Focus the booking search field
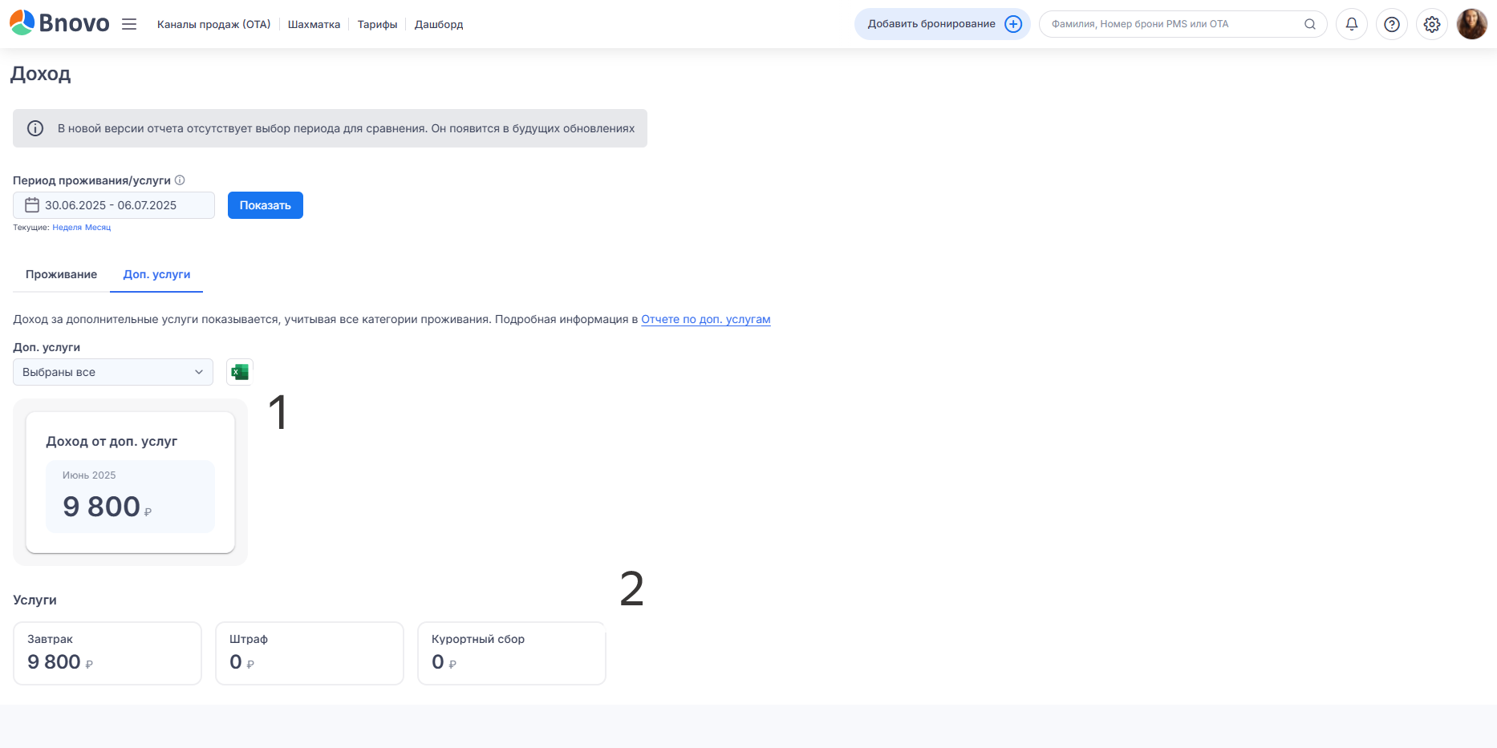Image resolution: width=1497 pixels, height=748 pixels. coord(1171,24)
